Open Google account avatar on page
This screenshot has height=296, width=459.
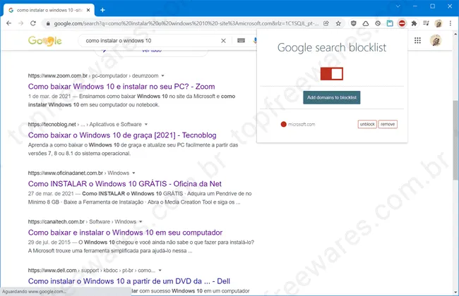tap(436, 40)
